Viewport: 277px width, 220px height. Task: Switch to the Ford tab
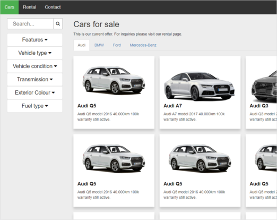[x=117, y=45]
